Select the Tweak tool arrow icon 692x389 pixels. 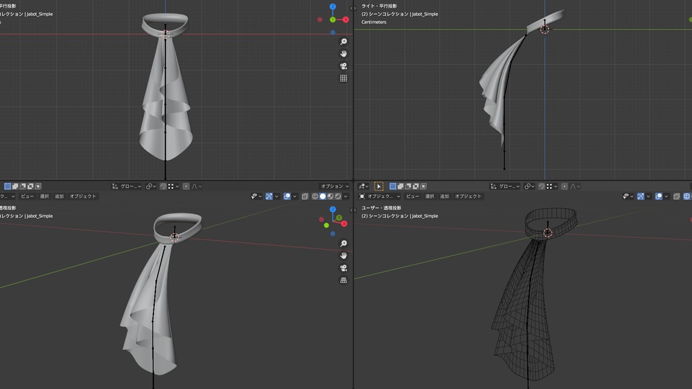[379, 186]
